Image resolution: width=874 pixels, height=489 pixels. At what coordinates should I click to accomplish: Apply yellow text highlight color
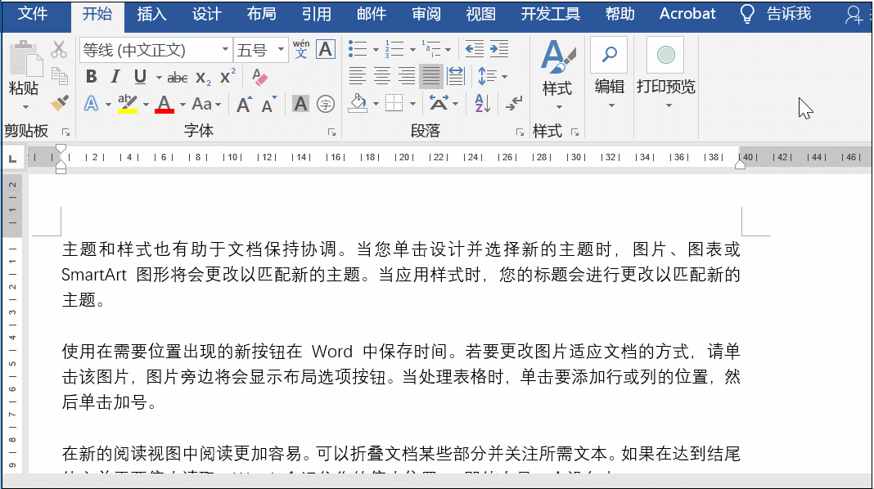[x=128, y=104]
